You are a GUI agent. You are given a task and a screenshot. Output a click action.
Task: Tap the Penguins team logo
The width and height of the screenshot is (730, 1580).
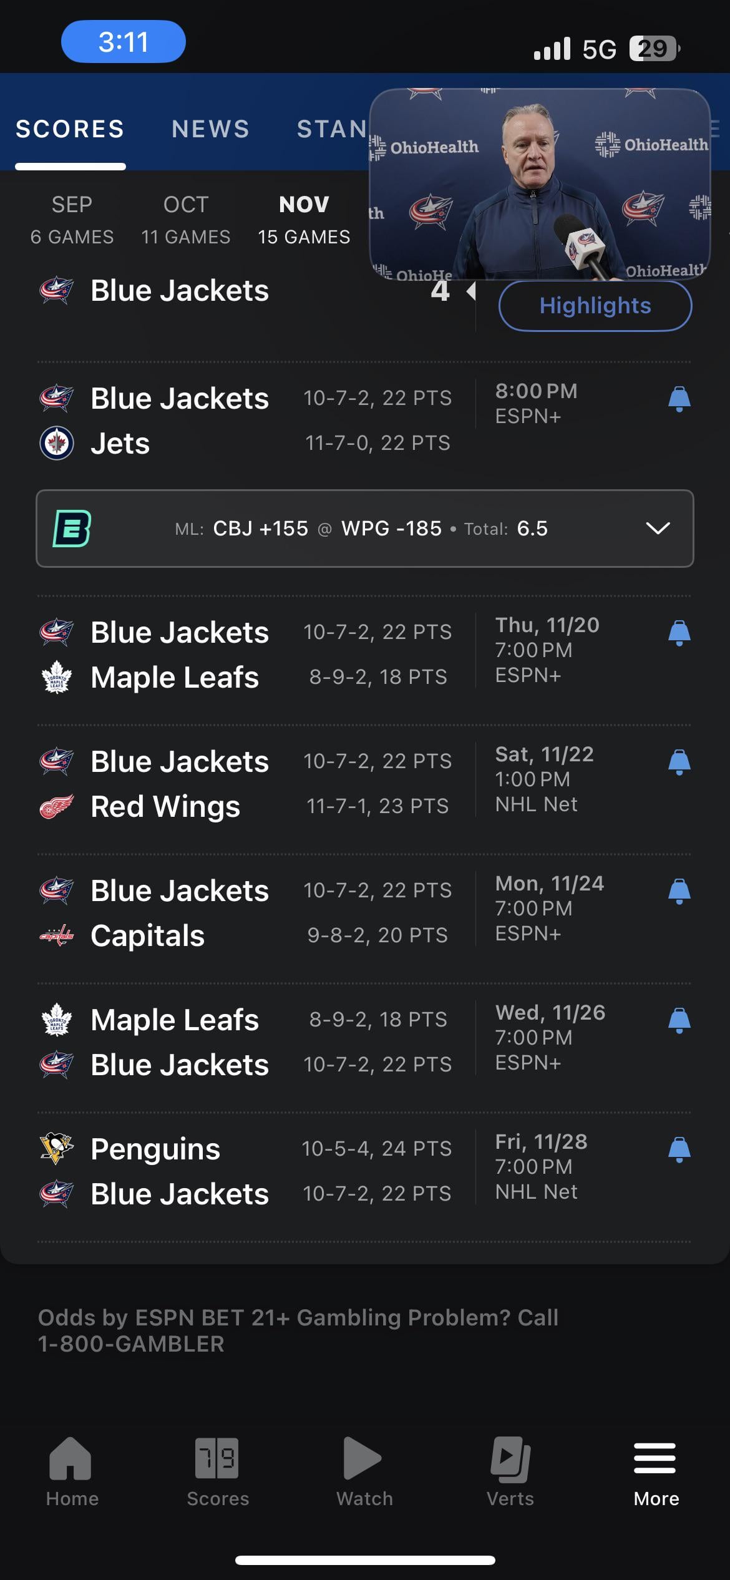(57, 1149)
